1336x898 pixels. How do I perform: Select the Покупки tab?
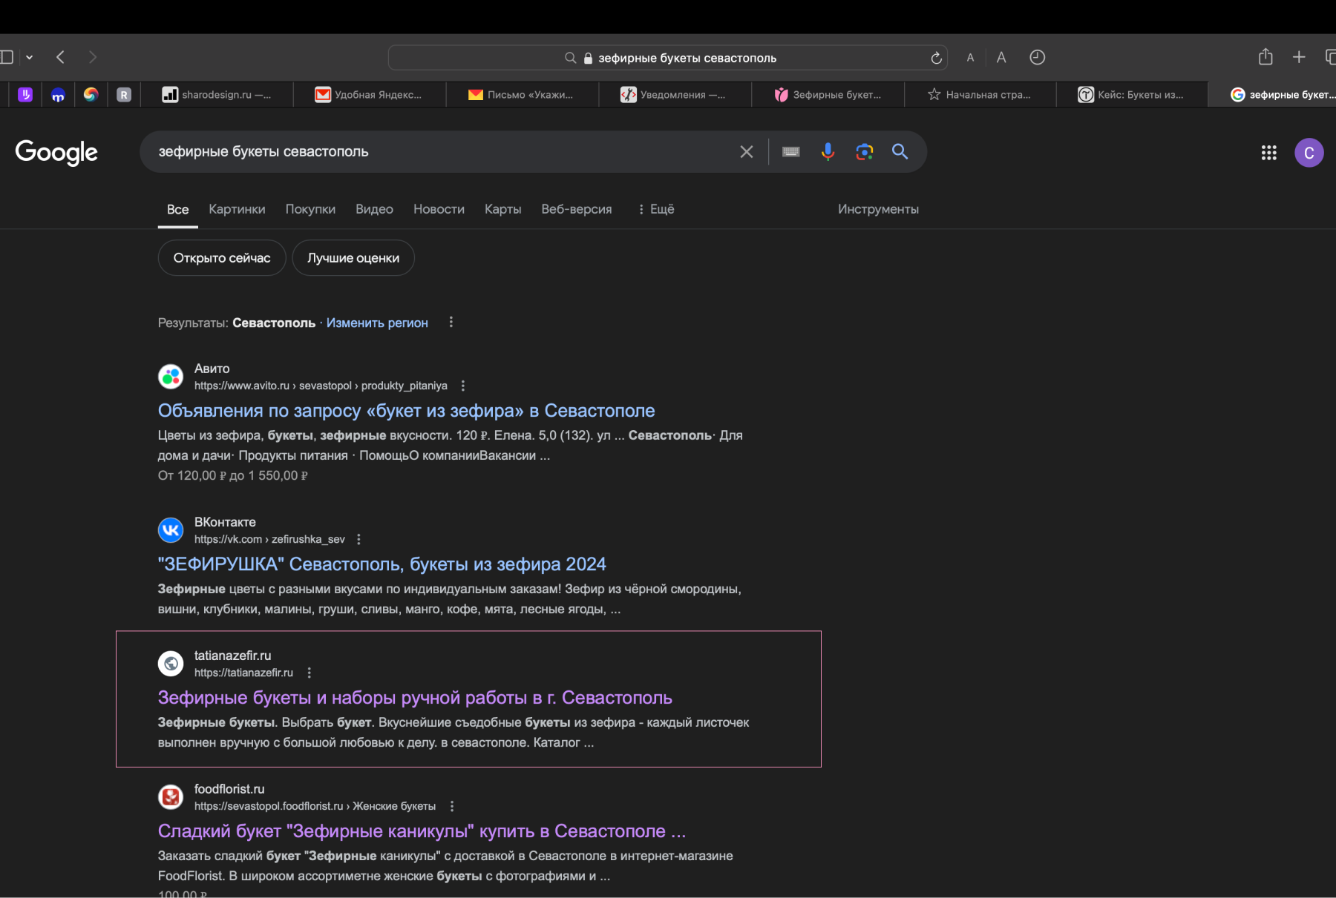310,209
